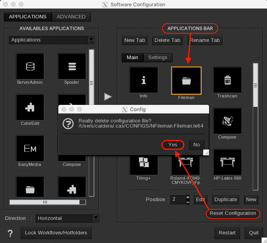Select the EasyMedia application icon
This screenshot has height=243, width=267.
coord(30,148)
